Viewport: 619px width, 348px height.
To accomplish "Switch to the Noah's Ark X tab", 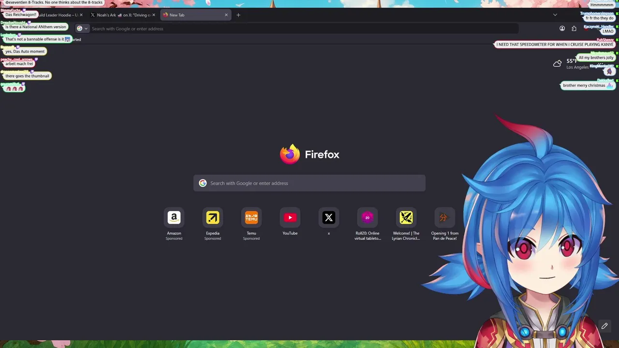I will tap(123, 15).
